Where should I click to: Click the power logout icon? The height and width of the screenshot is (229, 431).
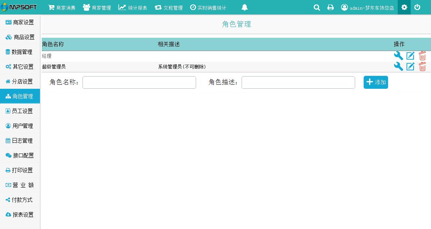coord(417,7)
